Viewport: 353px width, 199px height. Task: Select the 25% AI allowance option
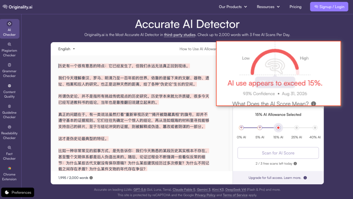296,128
